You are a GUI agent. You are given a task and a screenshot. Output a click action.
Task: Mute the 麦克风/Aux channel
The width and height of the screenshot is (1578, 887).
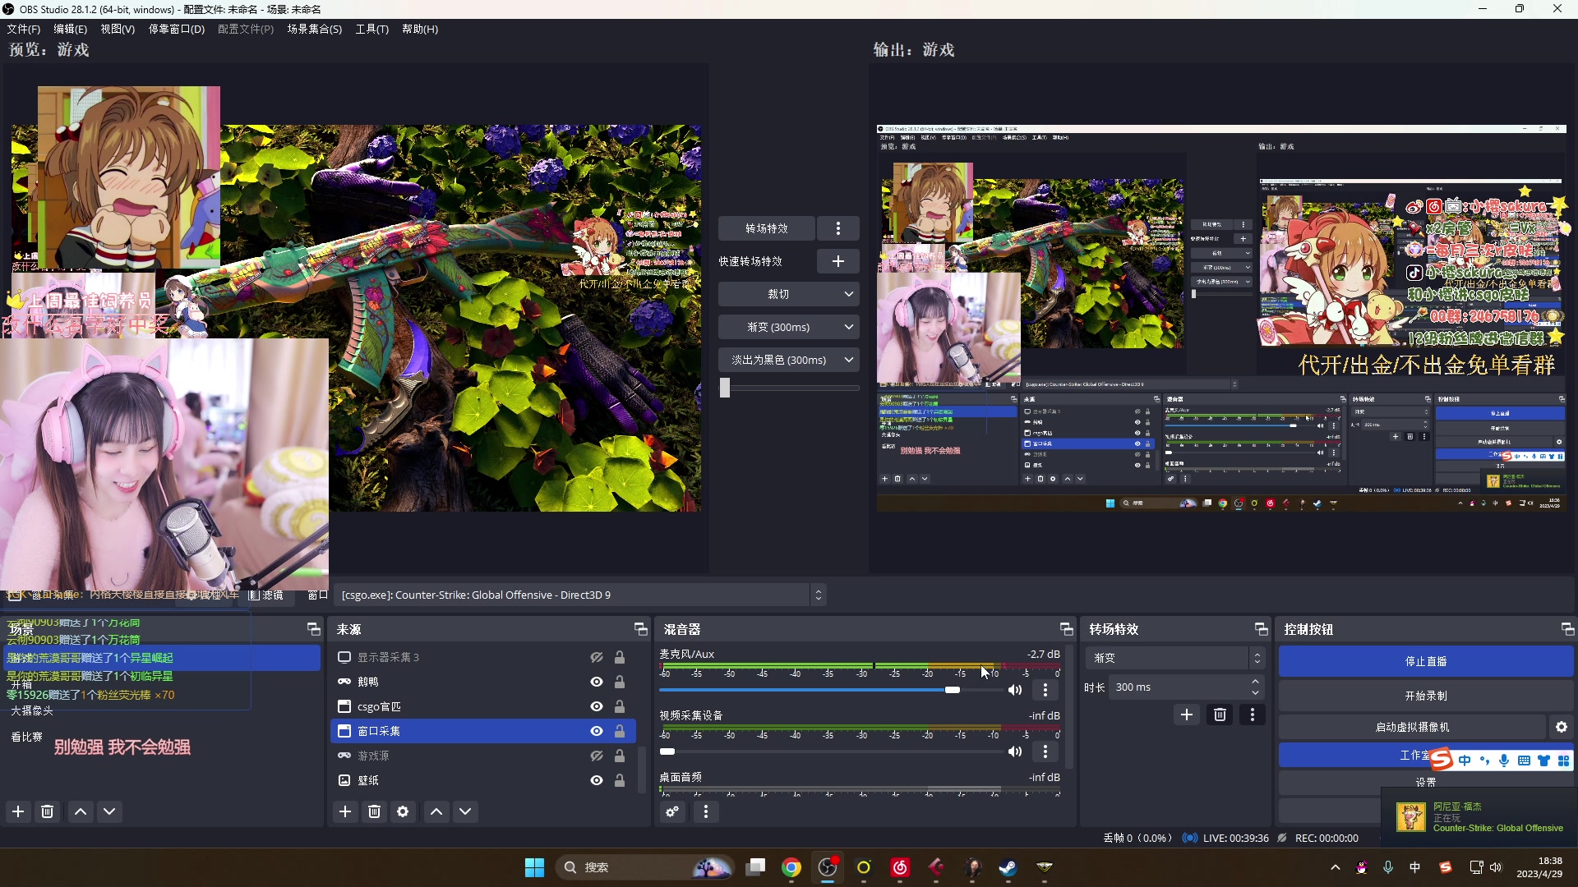pos(1016,690)
